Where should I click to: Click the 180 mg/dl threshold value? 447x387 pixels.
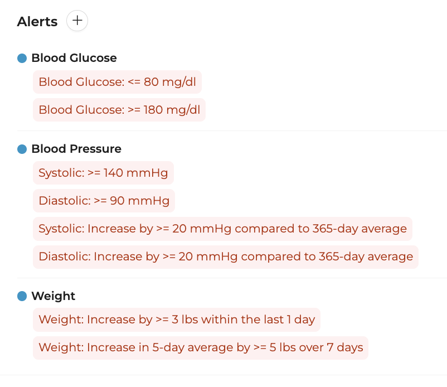(172, 110)
